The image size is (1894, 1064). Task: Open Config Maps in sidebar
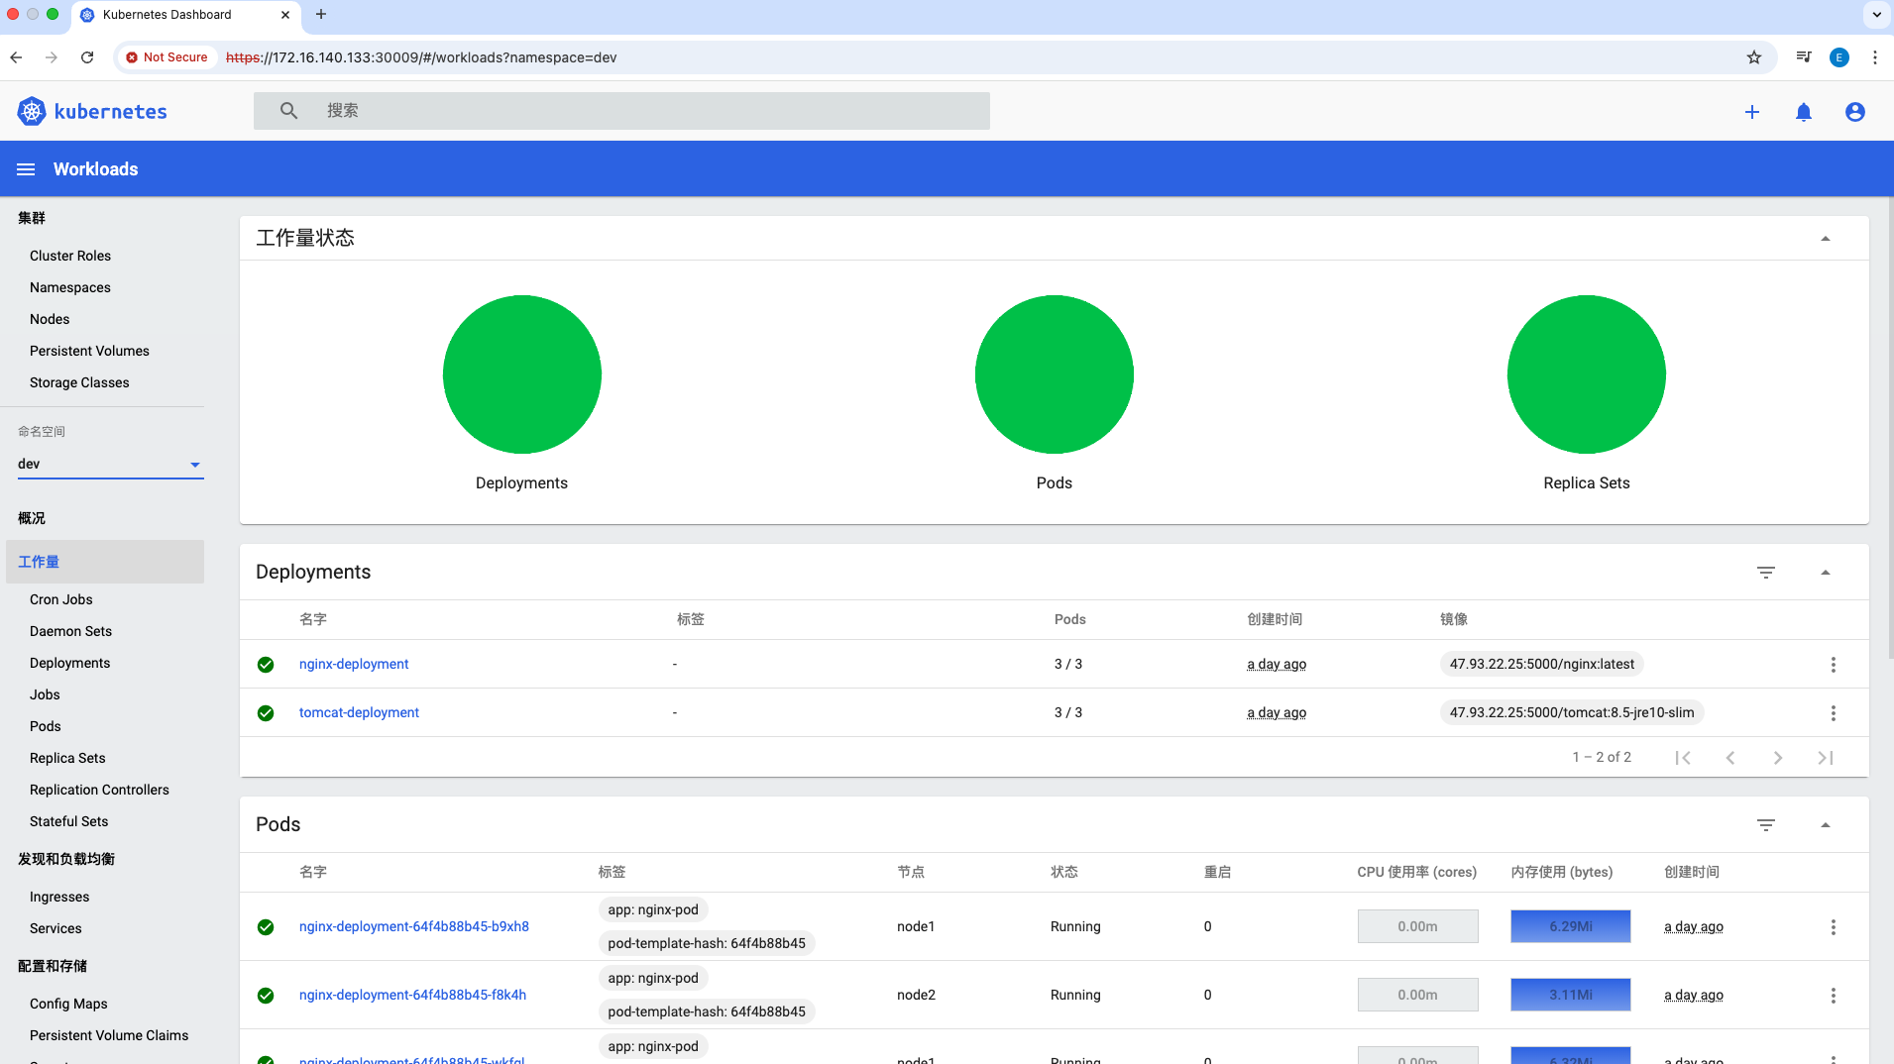[68, 1004]
